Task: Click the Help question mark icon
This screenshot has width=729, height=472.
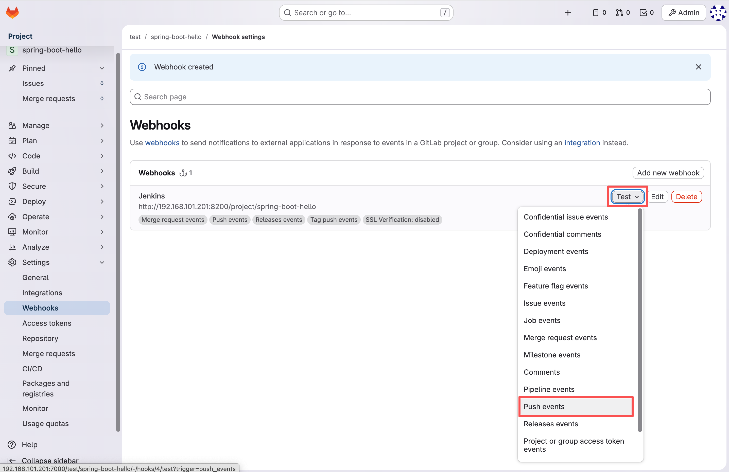Action: tap(12, 444)
